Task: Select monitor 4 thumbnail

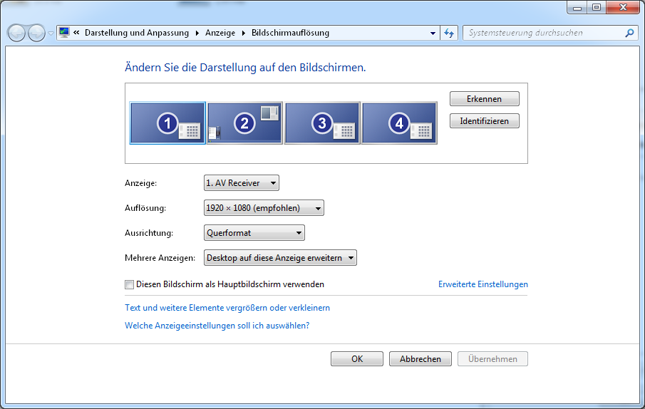Action: click(399, 123)
